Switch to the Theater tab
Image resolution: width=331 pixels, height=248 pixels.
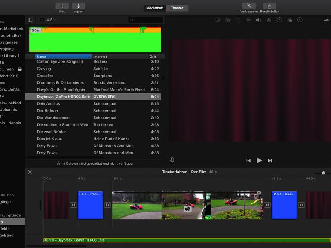tap(177, 8)
